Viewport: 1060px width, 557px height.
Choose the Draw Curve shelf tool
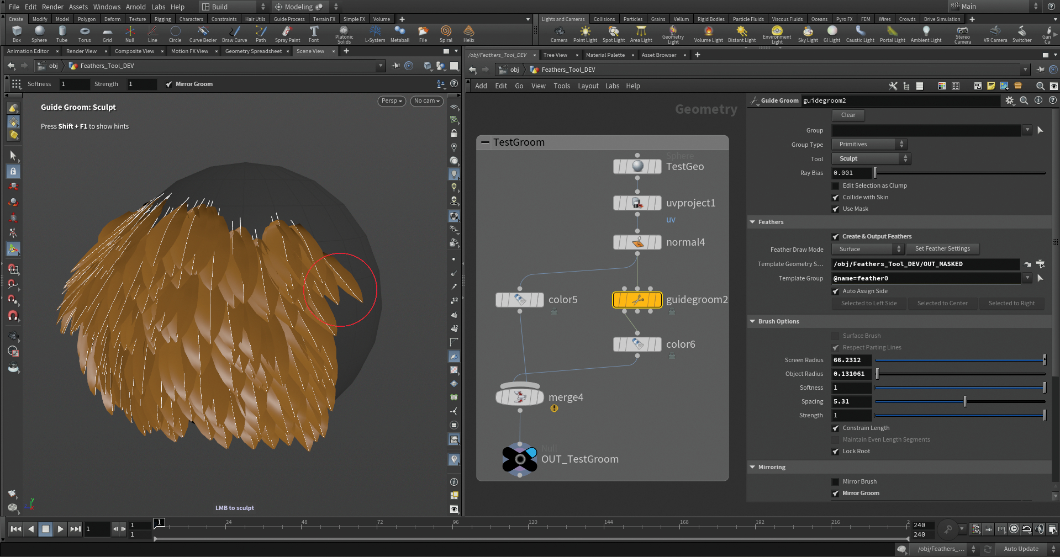(x=234, y=34)
